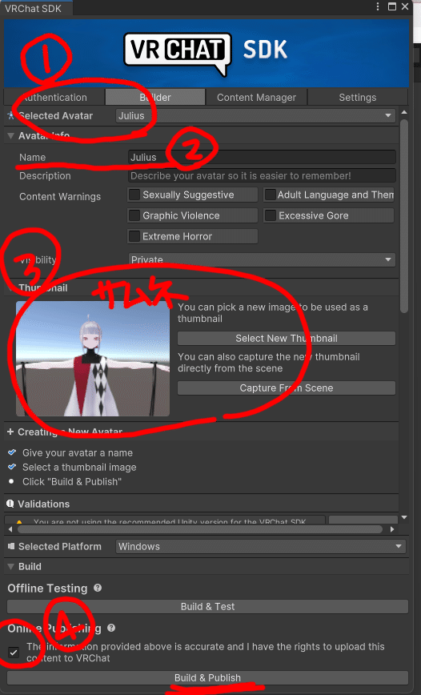Click the 'Click "Build & Publish"' checklist item
The height and width of the screenshot is (695, 421).
72,481
